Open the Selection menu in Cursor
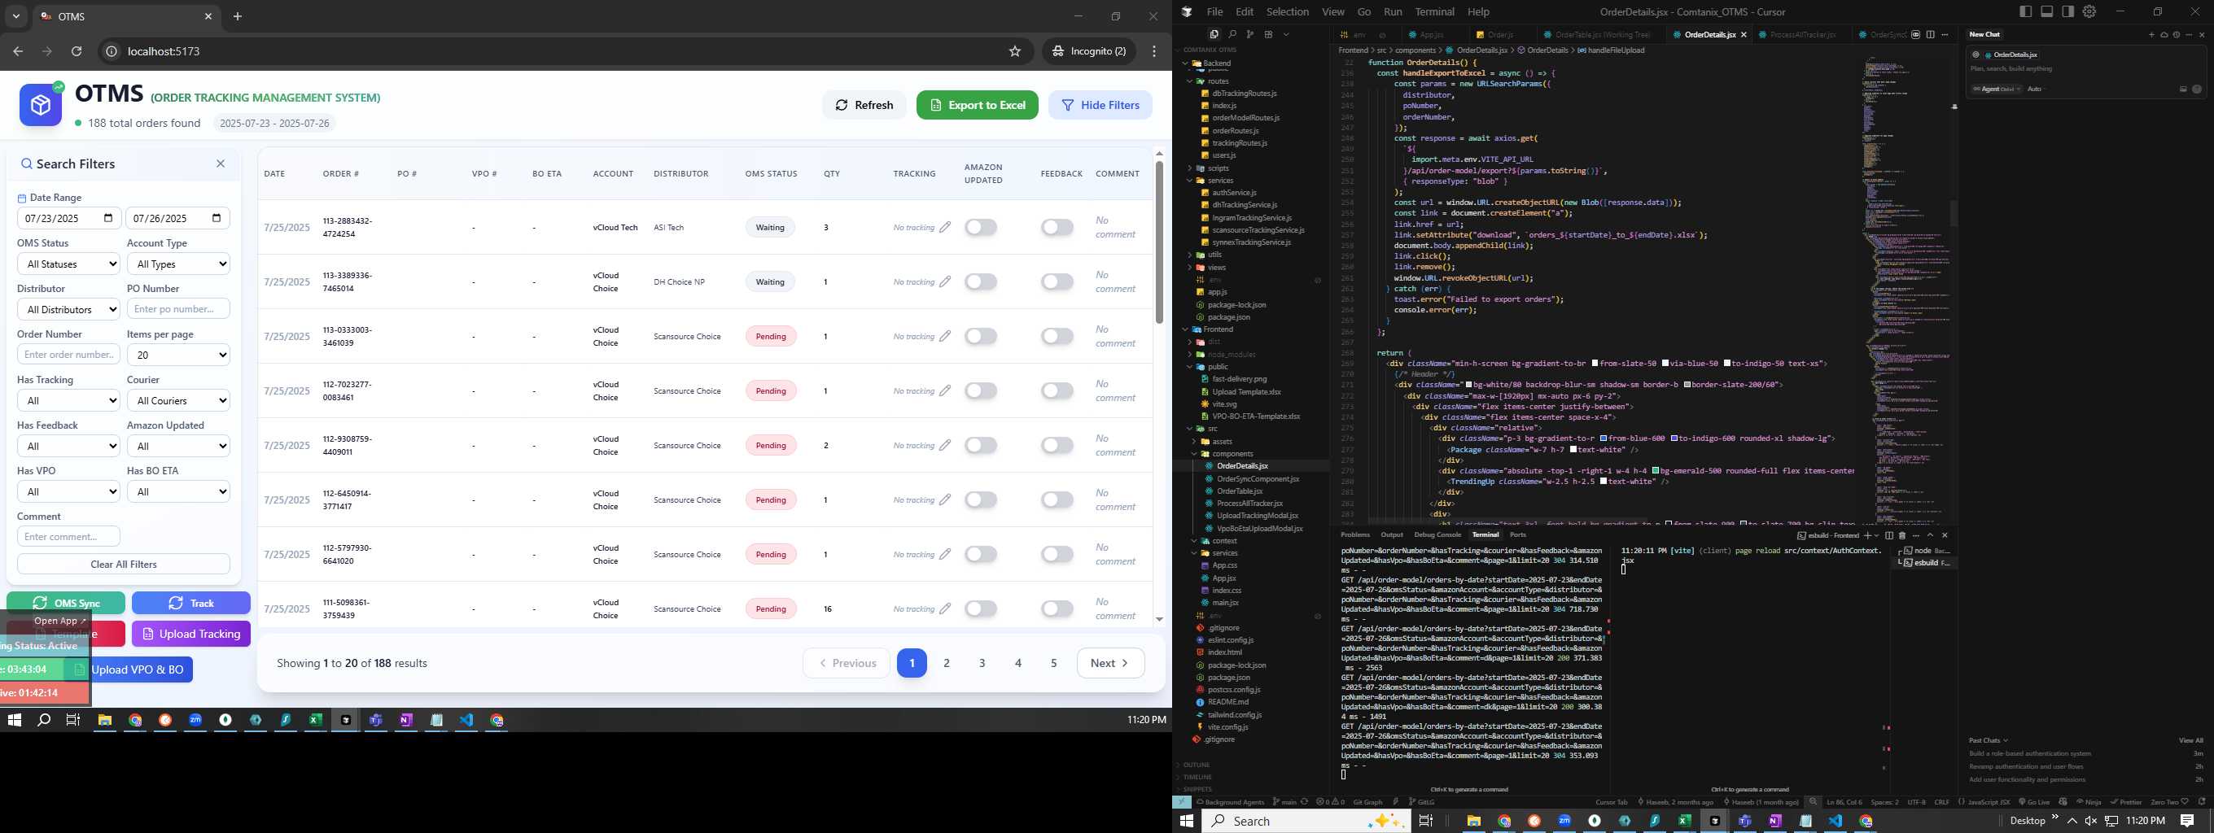This screenshot has width=2214, height=833. click(1287, 11)
